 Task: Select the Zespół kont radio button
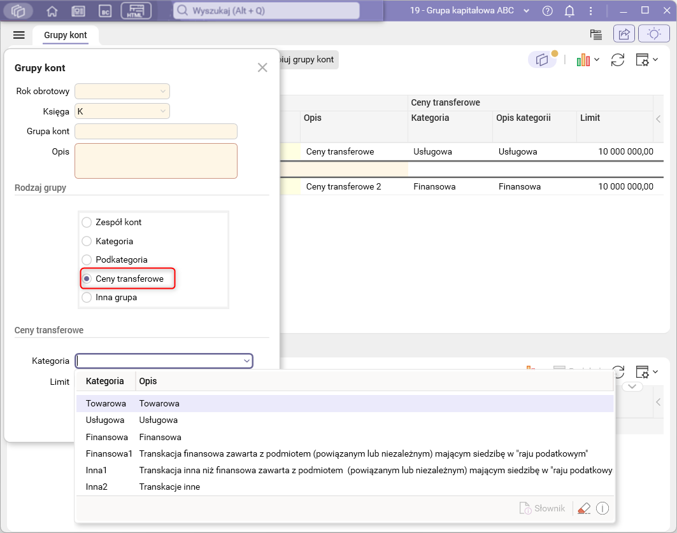tap(87, 223)
